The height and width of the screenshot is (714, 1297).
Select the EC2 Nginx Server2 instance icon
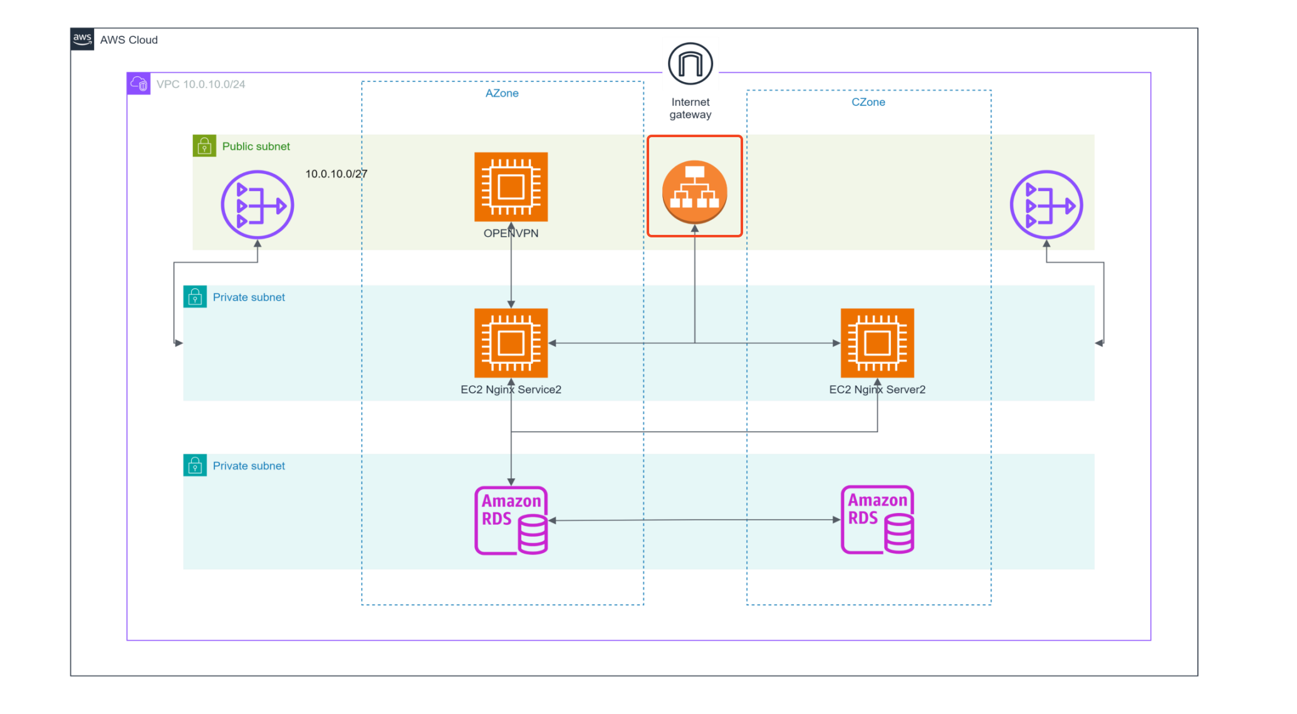point(877,343)
